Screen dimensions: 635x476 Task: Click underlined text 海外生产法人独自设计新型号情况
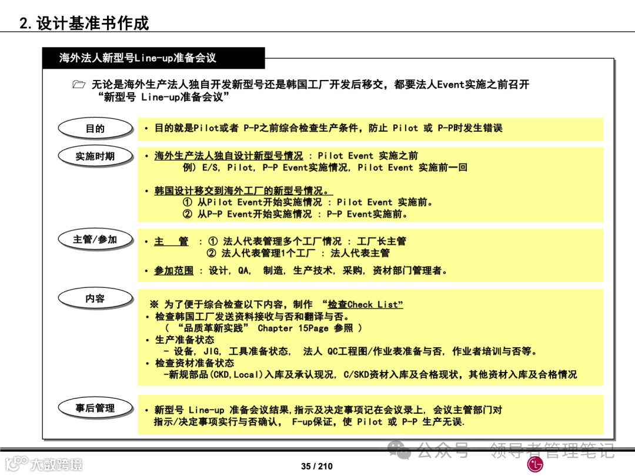[228, 156]
